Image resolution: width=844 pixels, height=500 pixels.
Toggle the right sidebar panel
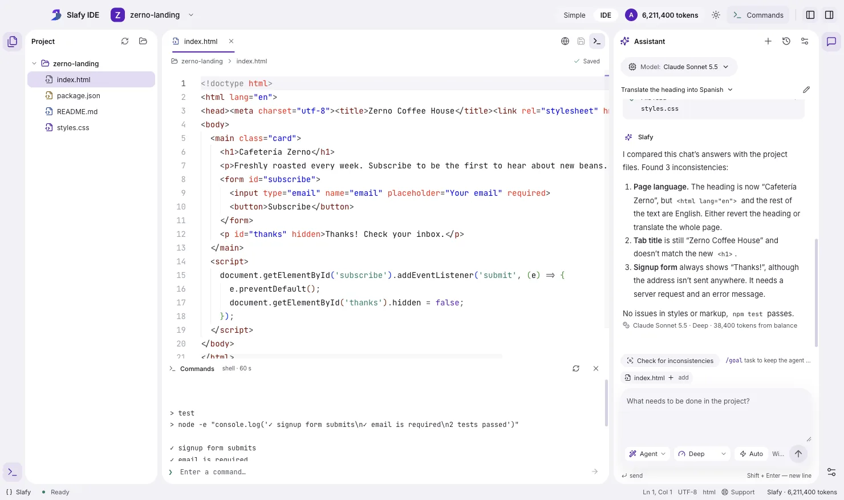(829, 15)
